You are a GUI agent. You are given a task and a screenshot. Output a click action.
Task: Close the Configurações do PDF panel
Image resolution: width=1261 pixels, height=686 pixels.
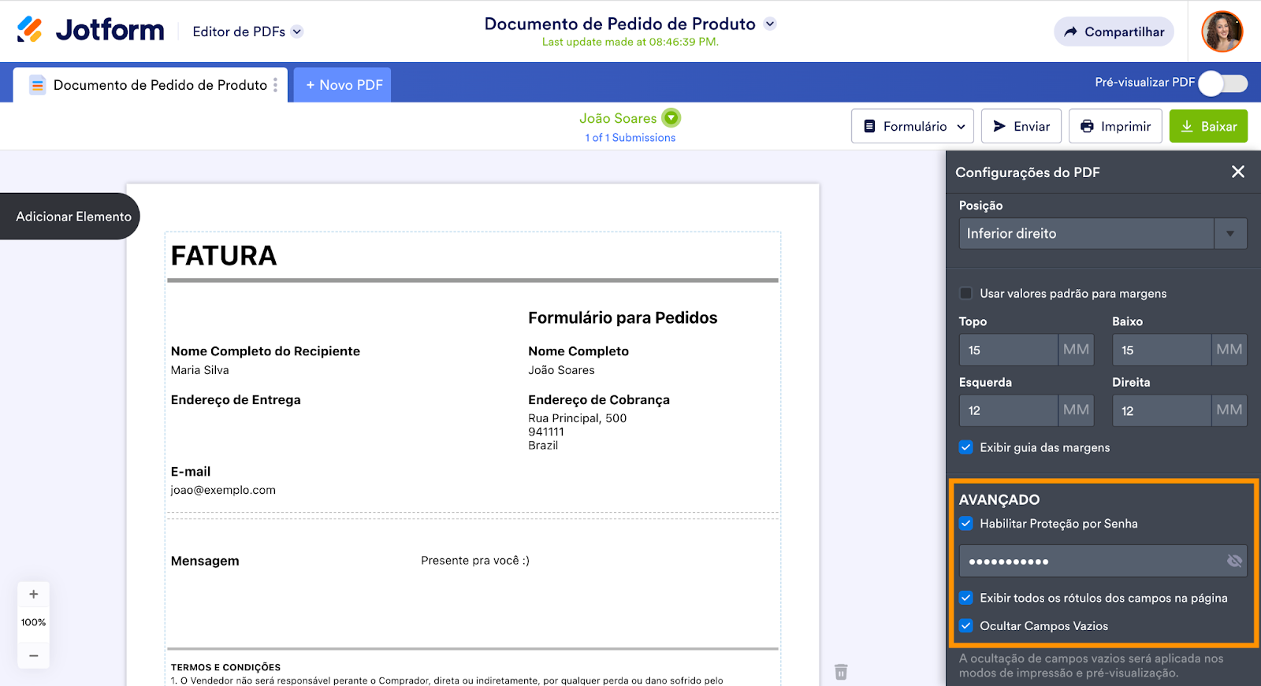[1238, 172]
